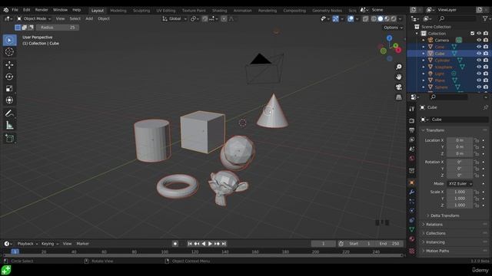
Task: Adjust the Radius value slider
Action: pos(58,28)
